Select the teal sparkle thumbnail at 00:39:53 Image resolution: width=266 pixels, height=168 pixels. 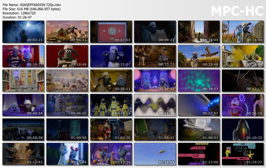[199, 81]
